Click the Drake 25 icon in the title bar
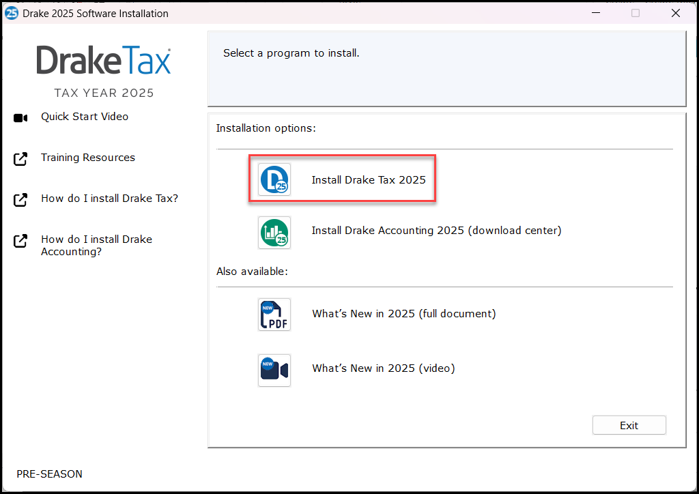699x494 pixels. [11, 12]
